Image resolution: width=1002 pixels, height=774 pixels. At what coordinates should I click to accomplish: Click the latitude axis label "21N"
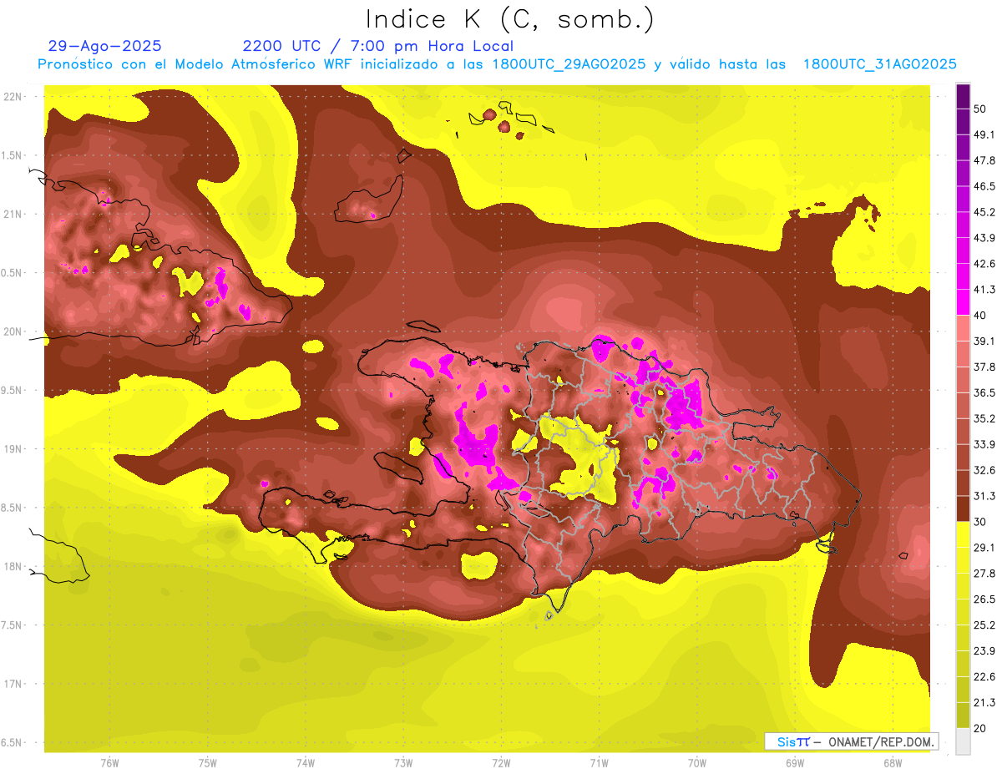[x=13, y=214]
